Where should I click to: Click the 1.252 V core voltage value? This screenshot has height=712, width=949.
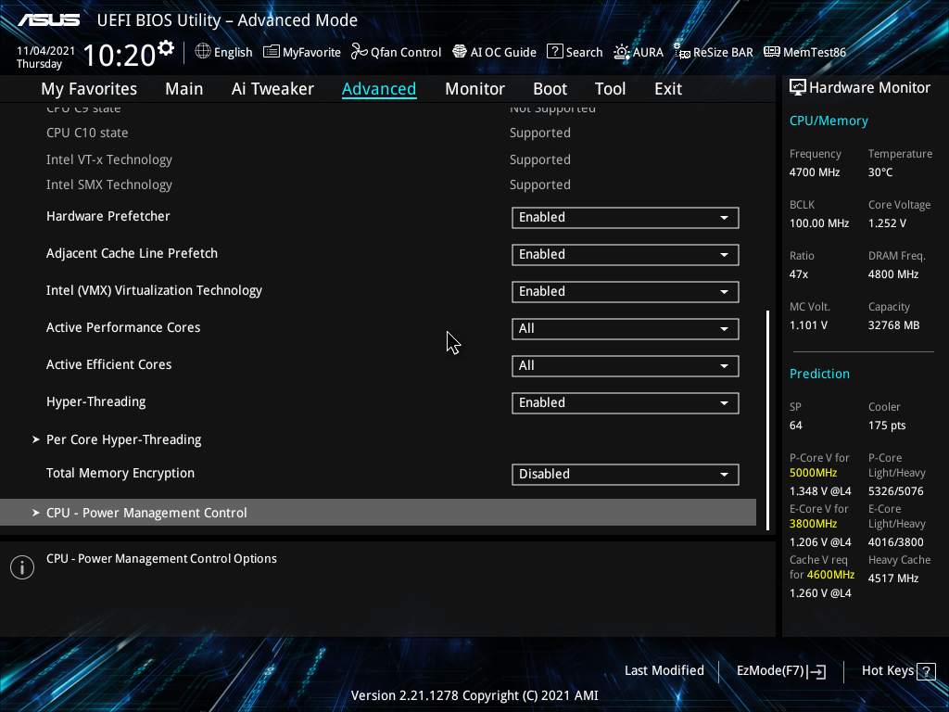pyautogui.click(x=887, y=222)
